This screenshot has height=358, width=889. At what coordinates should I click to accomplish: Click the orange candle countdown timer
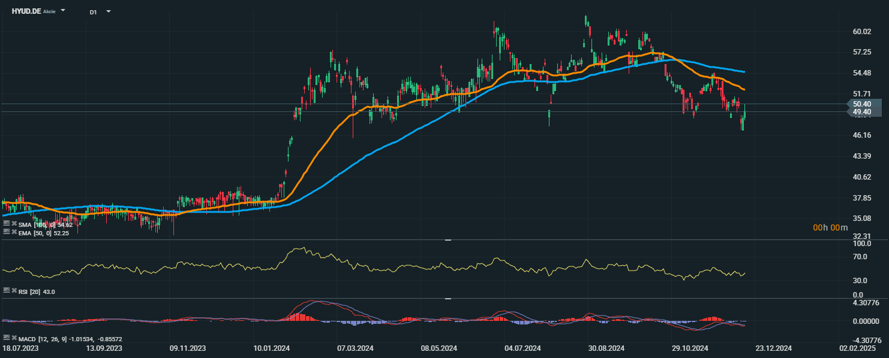coord(830,227)
